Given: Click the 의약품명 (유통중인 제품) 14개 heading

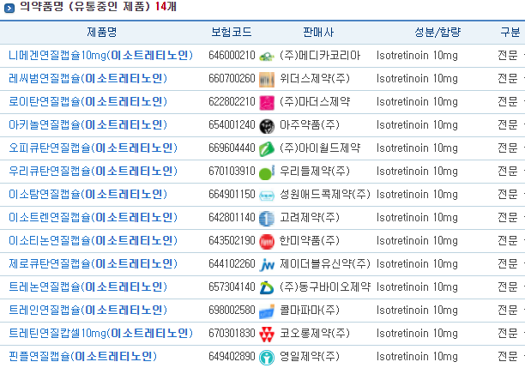Looking at the screenshot, I should [98, 7].
